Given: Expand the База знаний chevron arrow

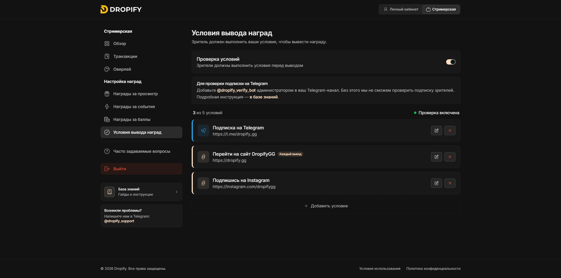Looking at the screenshot, I should [x=176, y=192].
